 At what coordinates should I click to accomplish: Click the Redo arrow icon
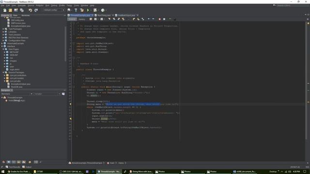coord(36,10)
